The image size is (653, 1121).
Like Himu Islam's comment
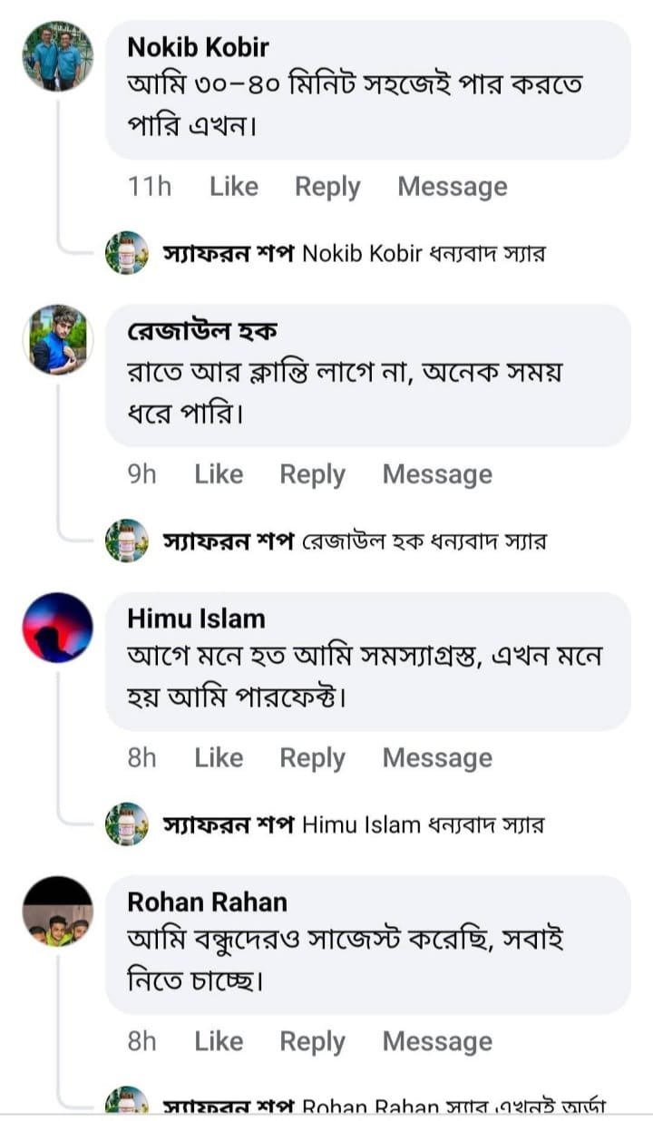point(219,758)
